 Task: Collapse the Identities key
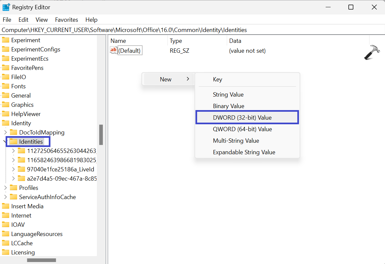click(x=5, y=141)
